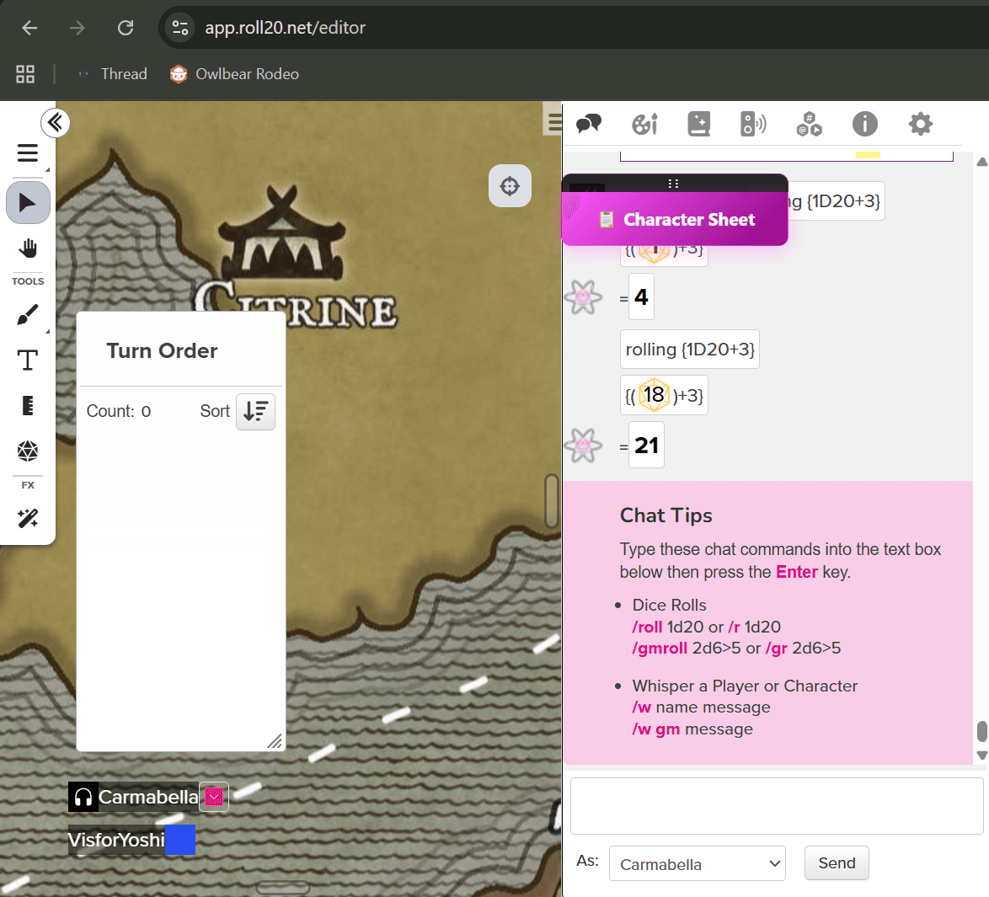Screen dimensions: 989x897
Task: Click the center-on-map crosshair button
Action: coord(510,186)
